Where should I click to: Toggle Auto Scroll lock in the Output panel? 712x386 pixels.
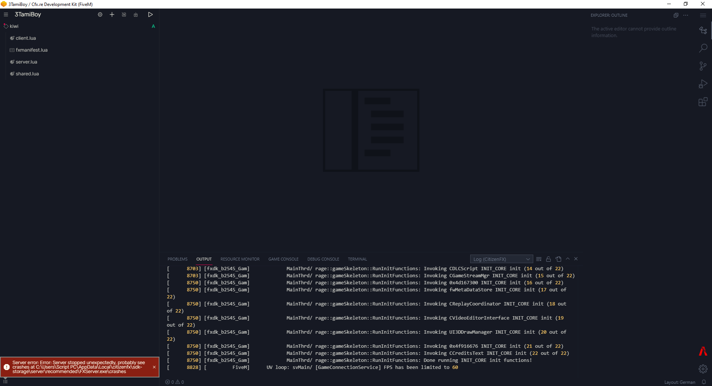[x=548, y=259]
